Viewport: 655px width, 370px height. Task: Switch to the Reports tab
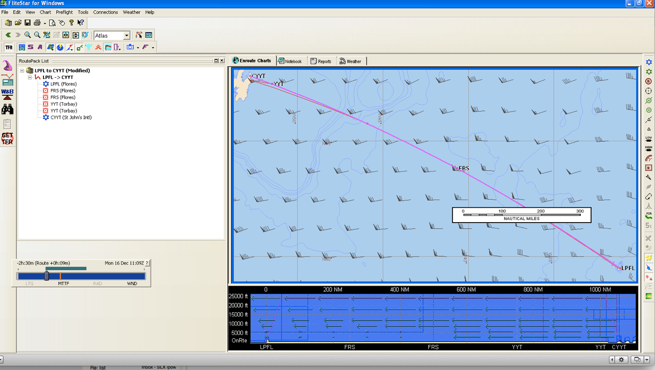pos(321,61)
